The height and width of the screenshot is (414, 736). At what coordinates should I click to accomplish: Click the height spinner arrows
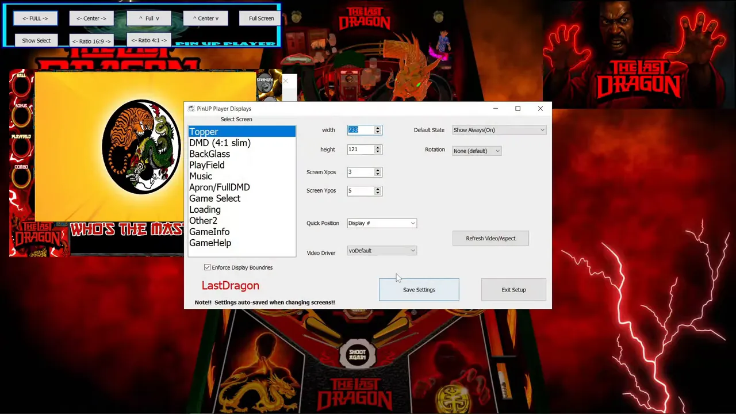click(x=378, y=149)
